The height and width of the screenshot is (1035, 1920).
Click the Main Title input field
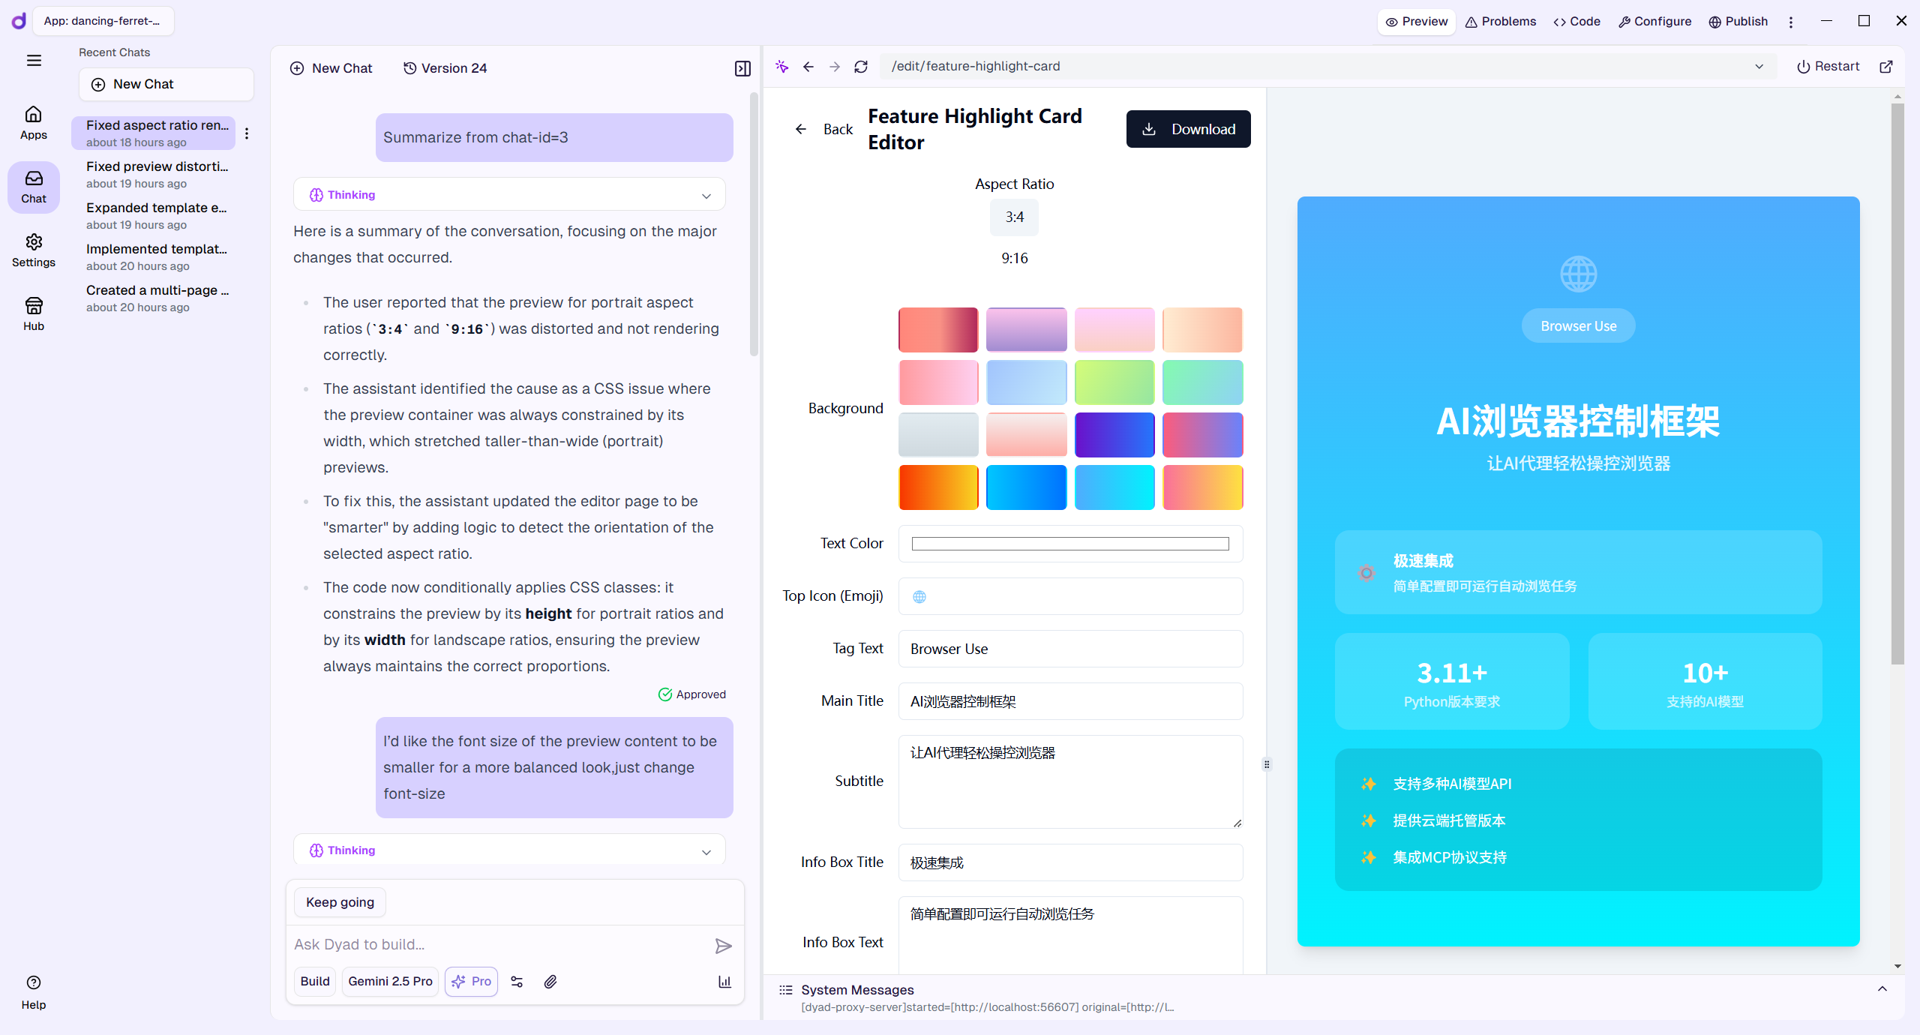point(1070,701)
